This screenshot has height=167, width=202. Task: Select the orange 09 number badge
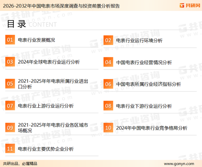click(10, 128)
